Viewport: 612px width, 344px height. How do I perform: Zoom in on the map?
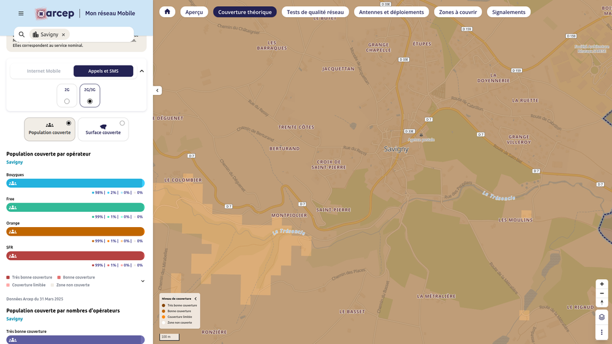pos(602,284)
